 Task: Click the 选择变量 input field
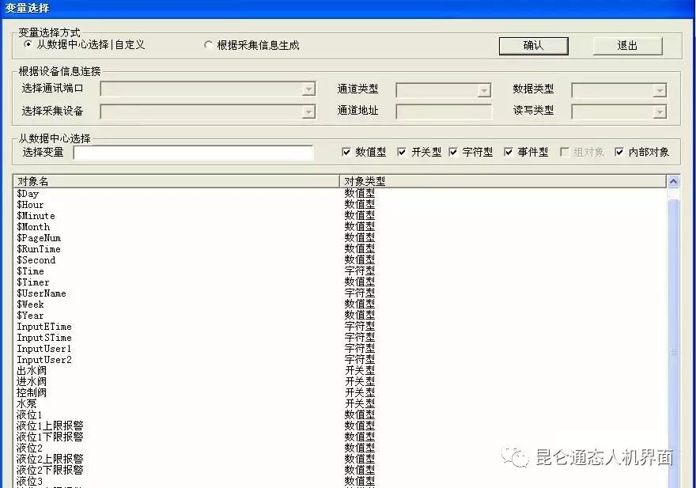click(x=194, y=153)
